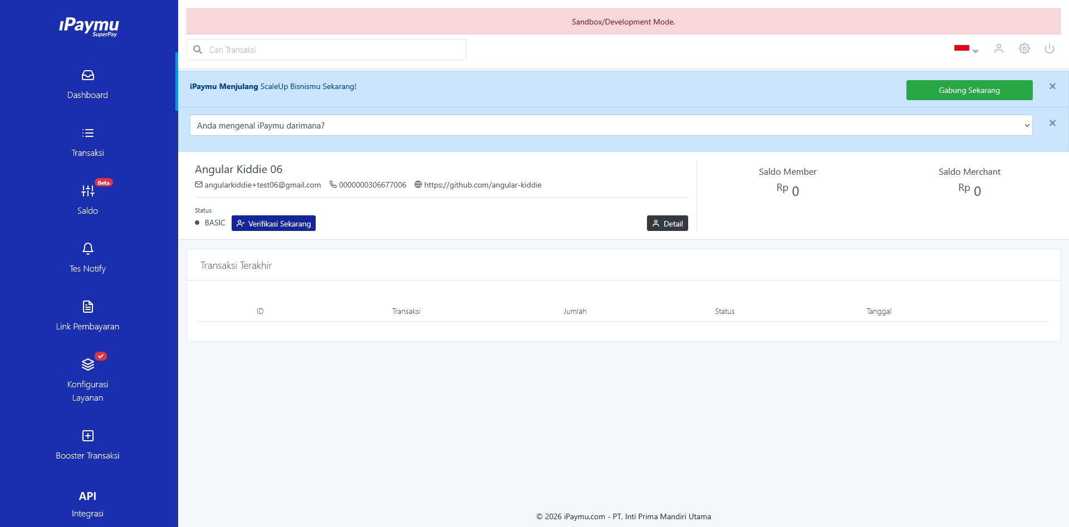
Task: Open the Indonesian flag language dropdown
Action: point(966,49)
